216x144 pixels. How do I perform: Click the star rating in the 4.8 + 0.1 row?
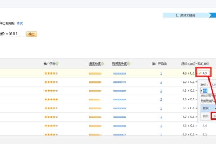[51, 73]
